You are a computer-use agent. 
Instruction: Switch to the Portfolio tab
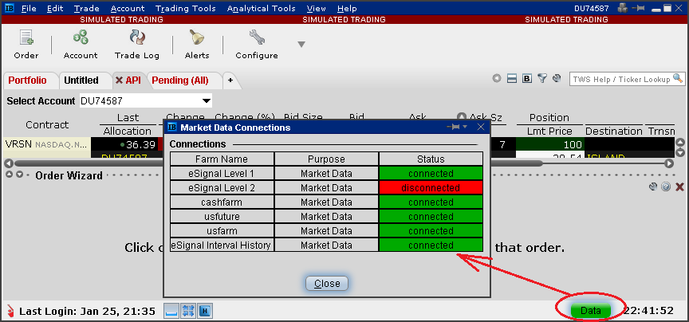27,80
